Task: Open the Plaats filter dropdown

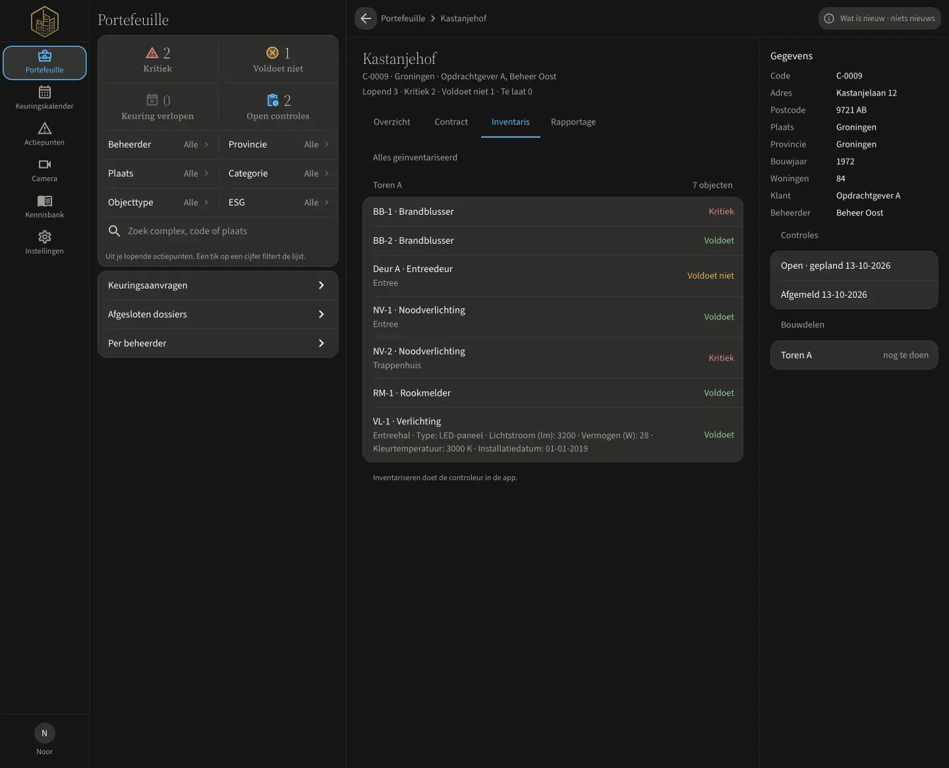Action: [x=158, y=173]
